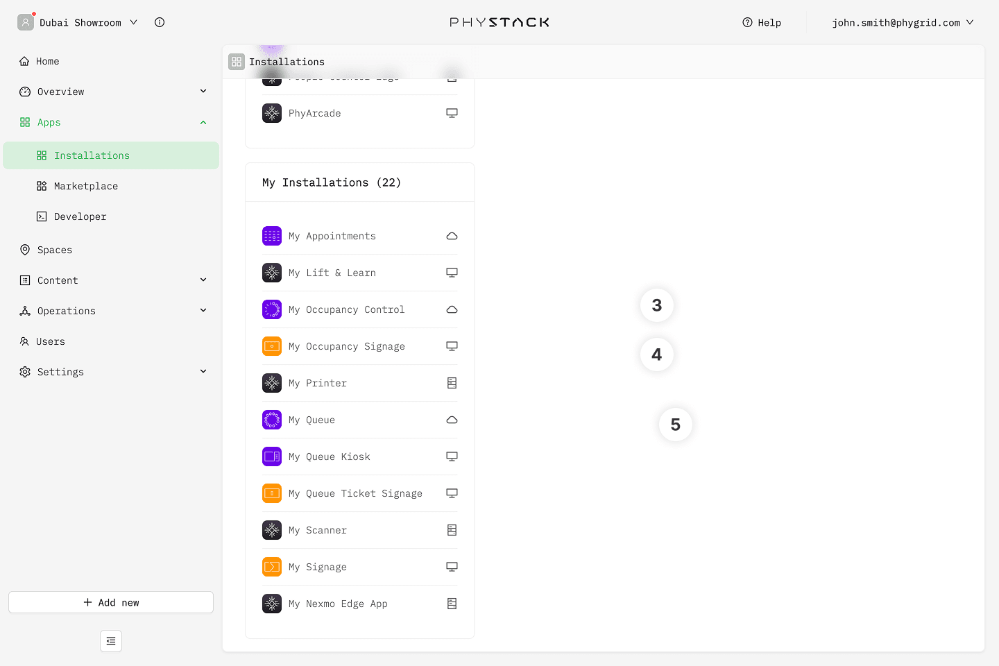Click screen icon on PhyArcade row
The width and height of the screenshot is (999, 666).
pyautogui.click(x=452, y=113)
